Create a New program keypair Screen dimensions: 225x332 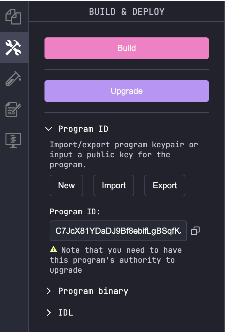tap(66, 185)
